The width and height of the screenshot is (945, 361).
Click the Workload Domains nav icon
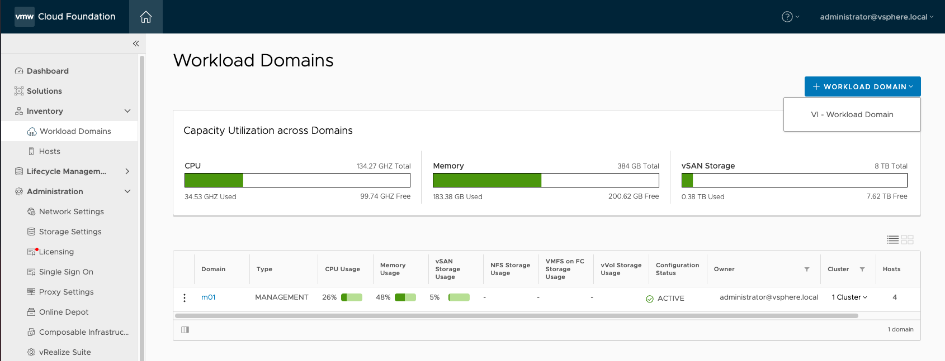32,131
